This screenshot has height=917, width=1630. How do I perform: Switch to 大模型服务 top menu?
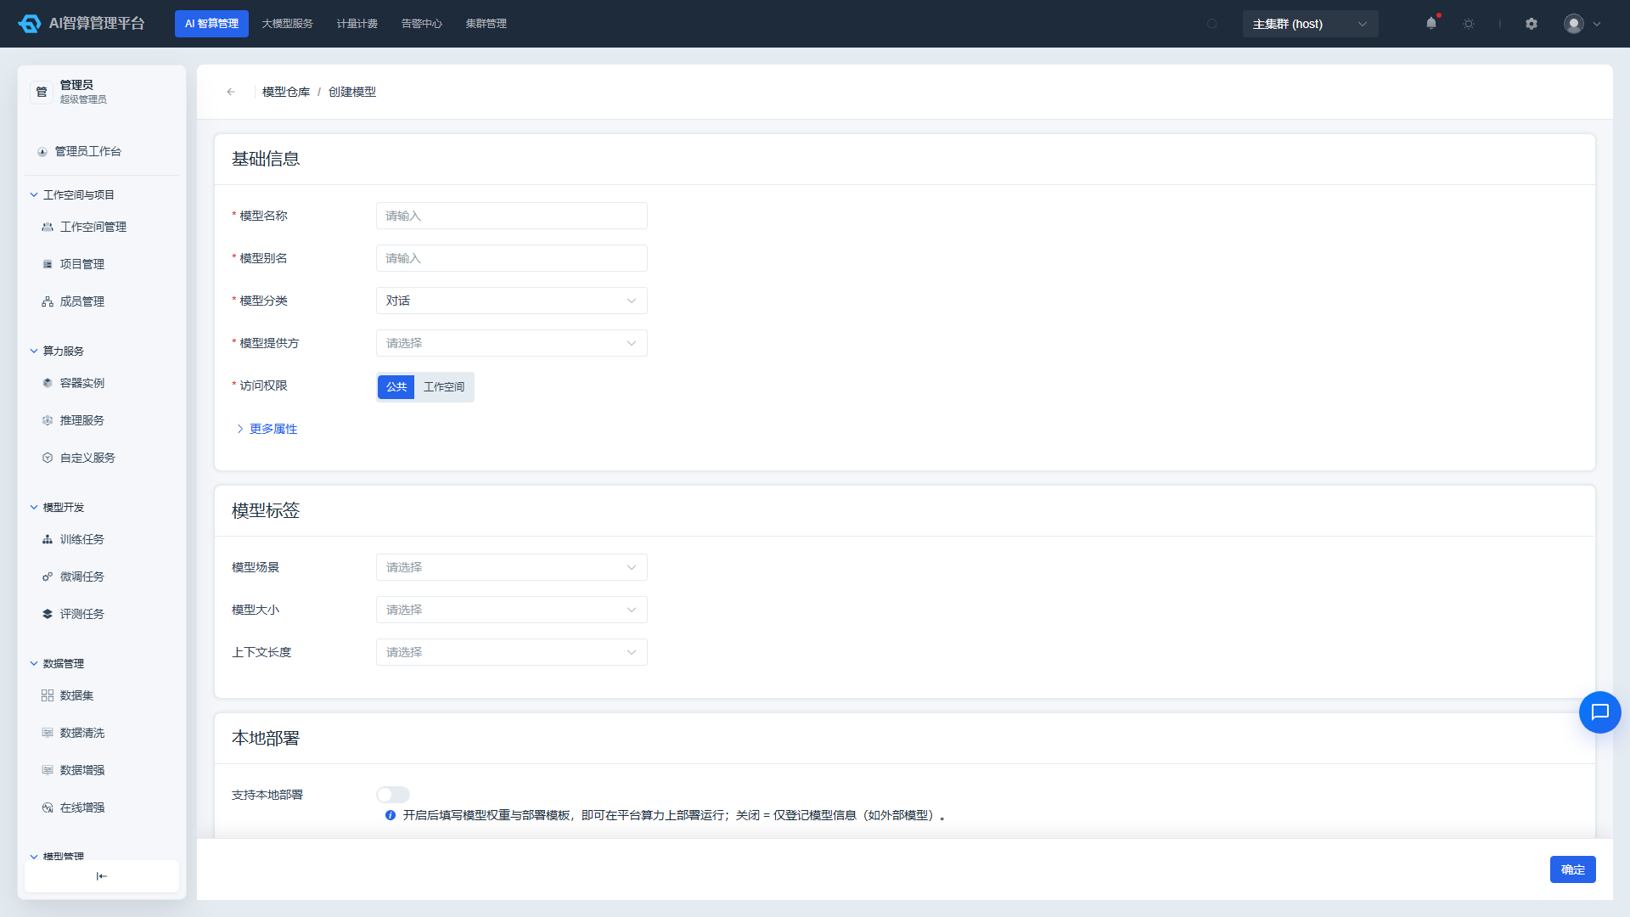click(x=287, y=24)
